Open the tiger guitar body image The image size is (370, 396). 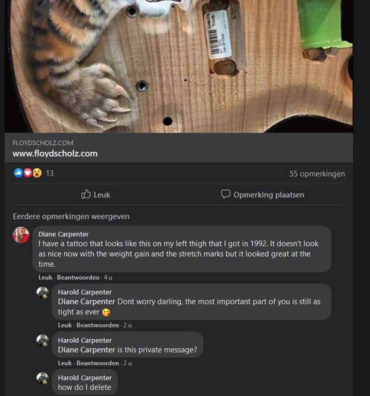(179, 66)
